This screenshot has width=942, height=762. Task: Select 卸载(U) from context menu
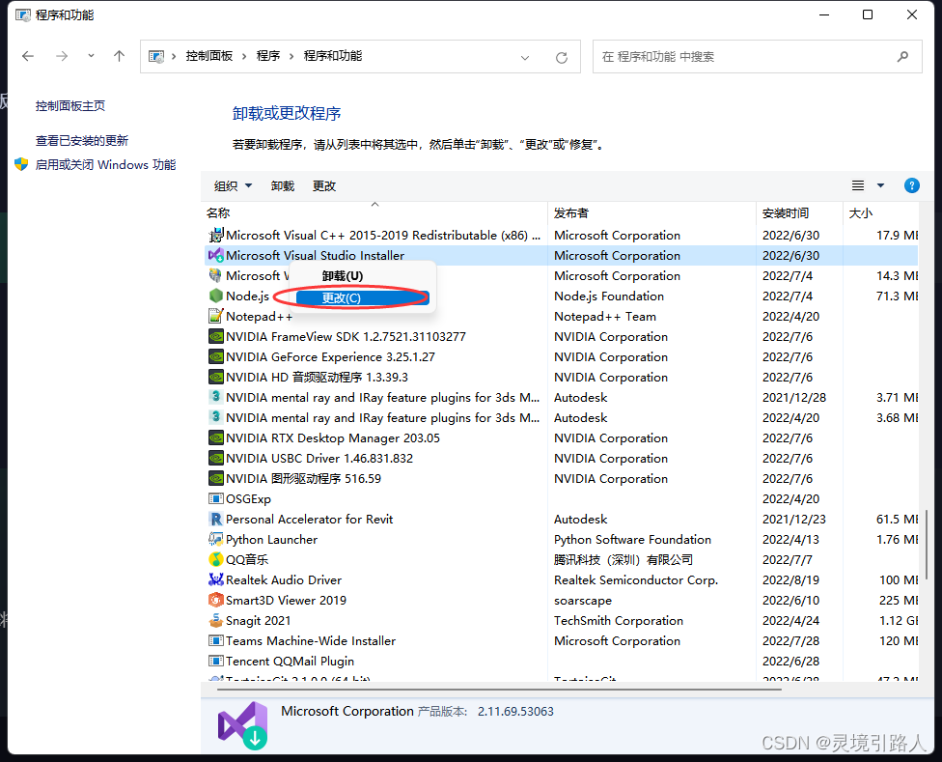[343, 276]
